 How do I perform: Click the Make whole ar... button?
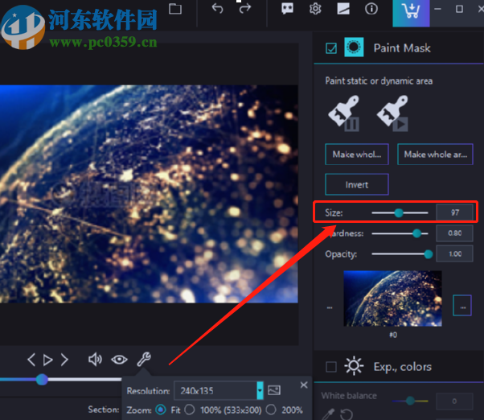[x=435, y=154]
